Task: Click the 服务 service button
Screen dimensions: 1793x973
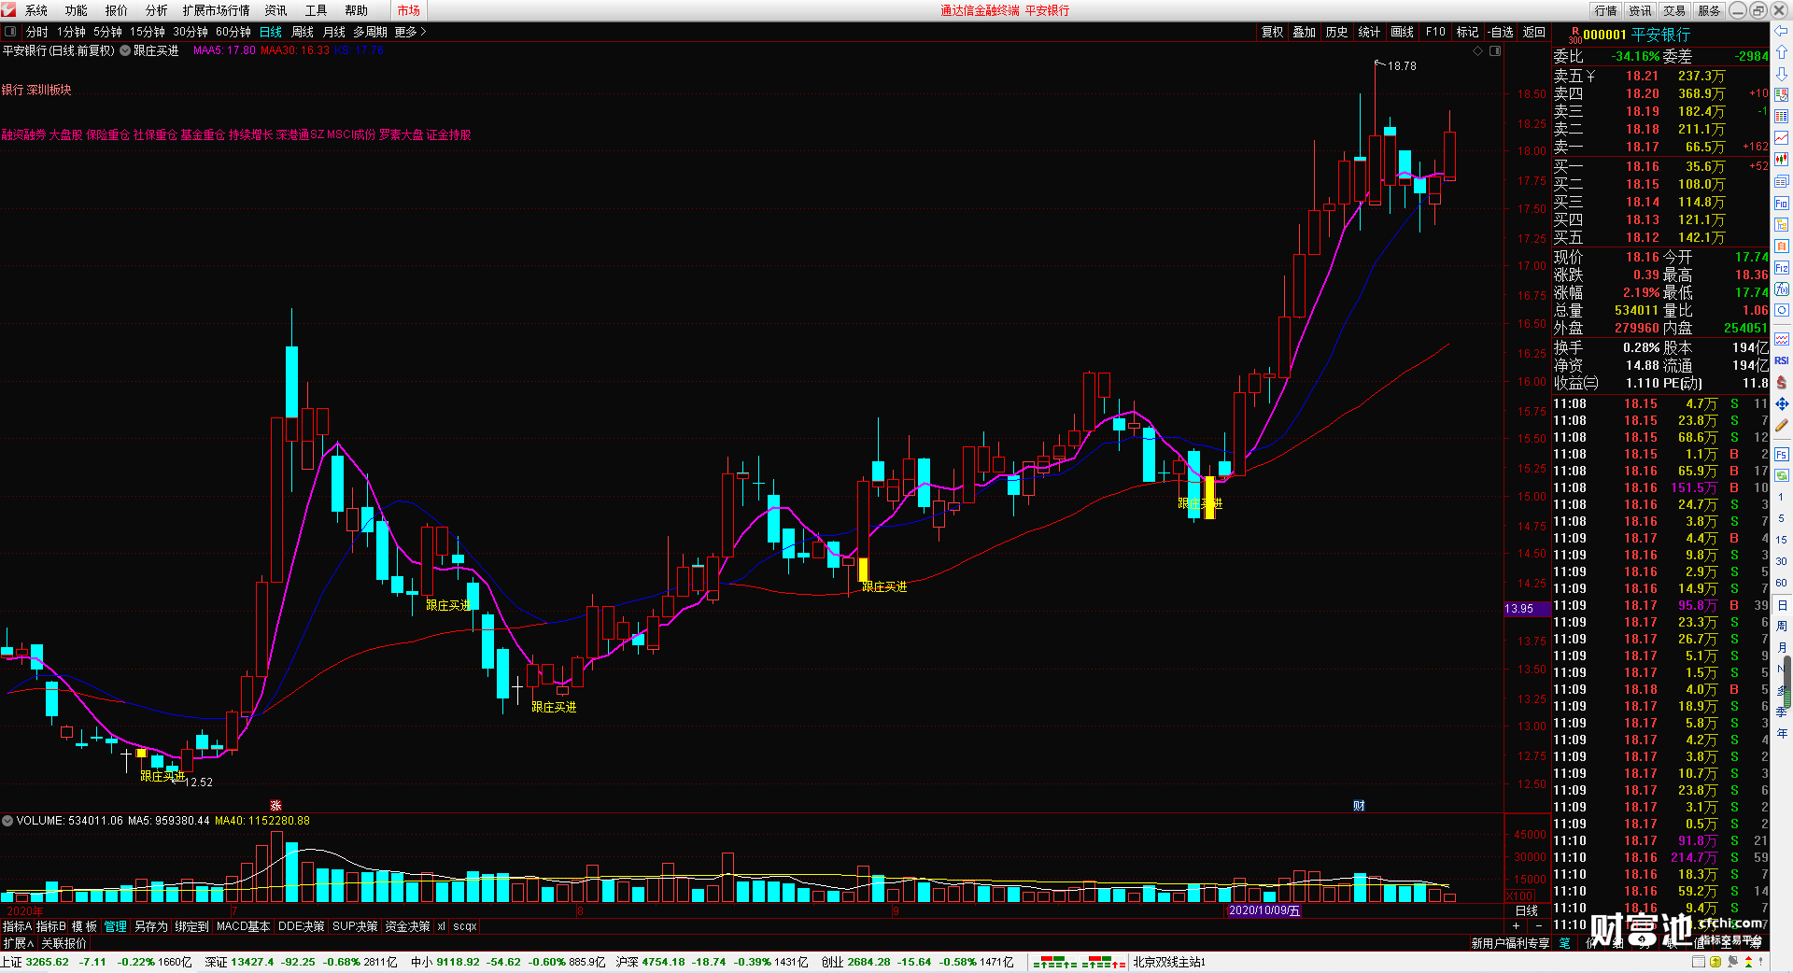Action: click(x=1709, y=10)
